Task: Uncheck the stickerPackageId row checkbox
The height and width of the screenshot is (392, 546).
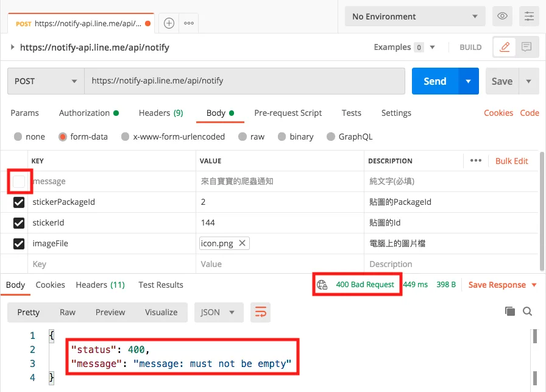Action: click(19, 202)
